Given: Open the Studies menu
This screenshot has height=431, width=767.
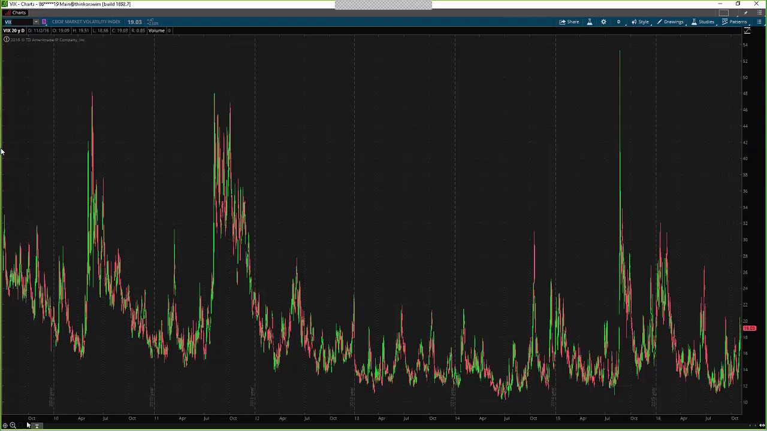Looking at the screenshot, I should pos(703,22).
